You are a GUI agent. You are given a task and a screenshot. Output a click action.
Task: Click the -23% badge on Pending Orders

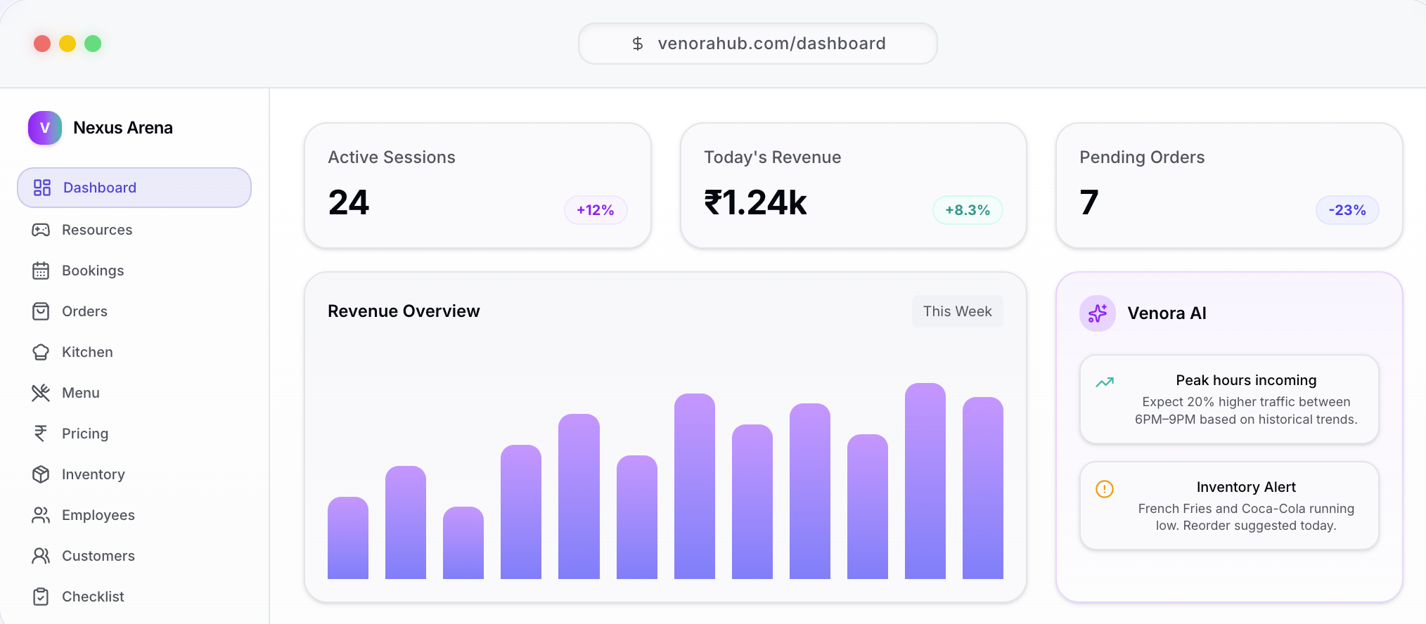click(x=1347, y=210)
